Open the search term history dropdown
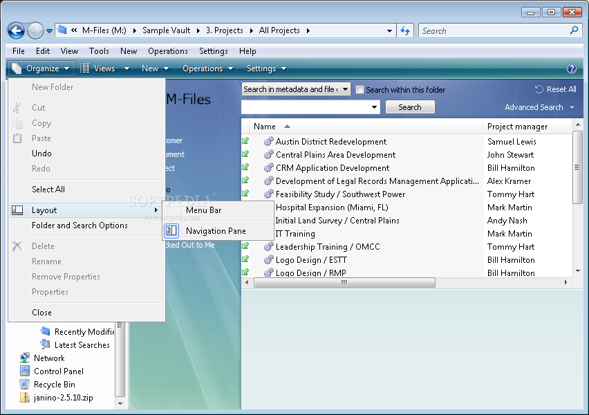This screenshot has height=415, width=589. 374,107
